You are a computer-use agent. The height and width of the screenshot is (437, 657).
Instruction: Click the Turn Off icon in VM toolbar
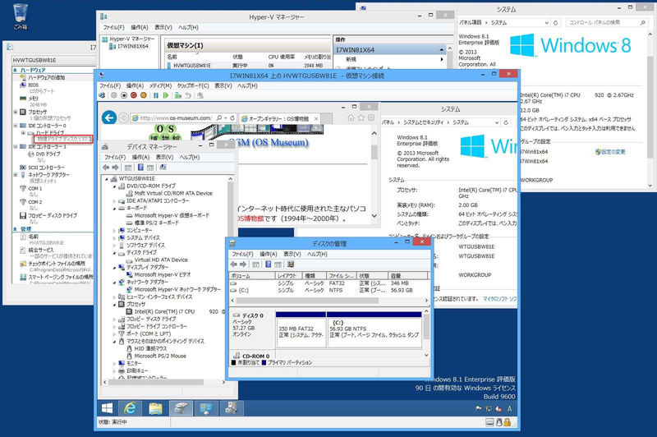[x=124, y=95]
